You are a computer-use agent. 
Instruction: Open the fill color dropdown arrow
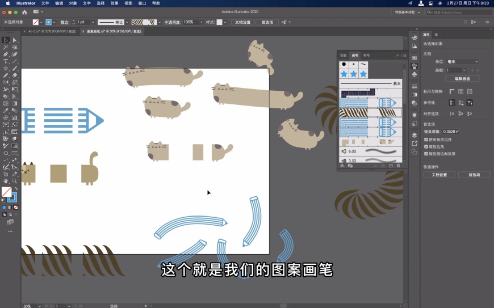tap(41, 22)
